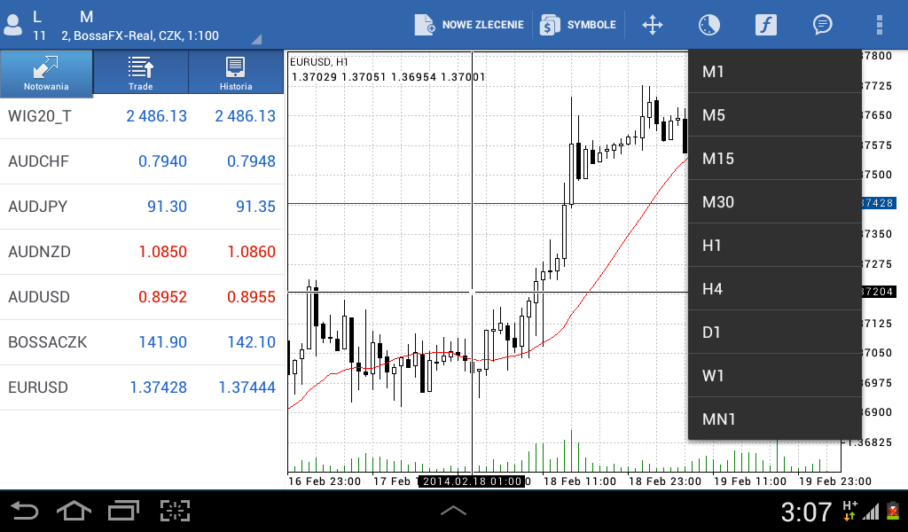Select the AUDCHF symbol
Image resolution: width=908 pixels, height=532 pixels.
tap(38, 161)
